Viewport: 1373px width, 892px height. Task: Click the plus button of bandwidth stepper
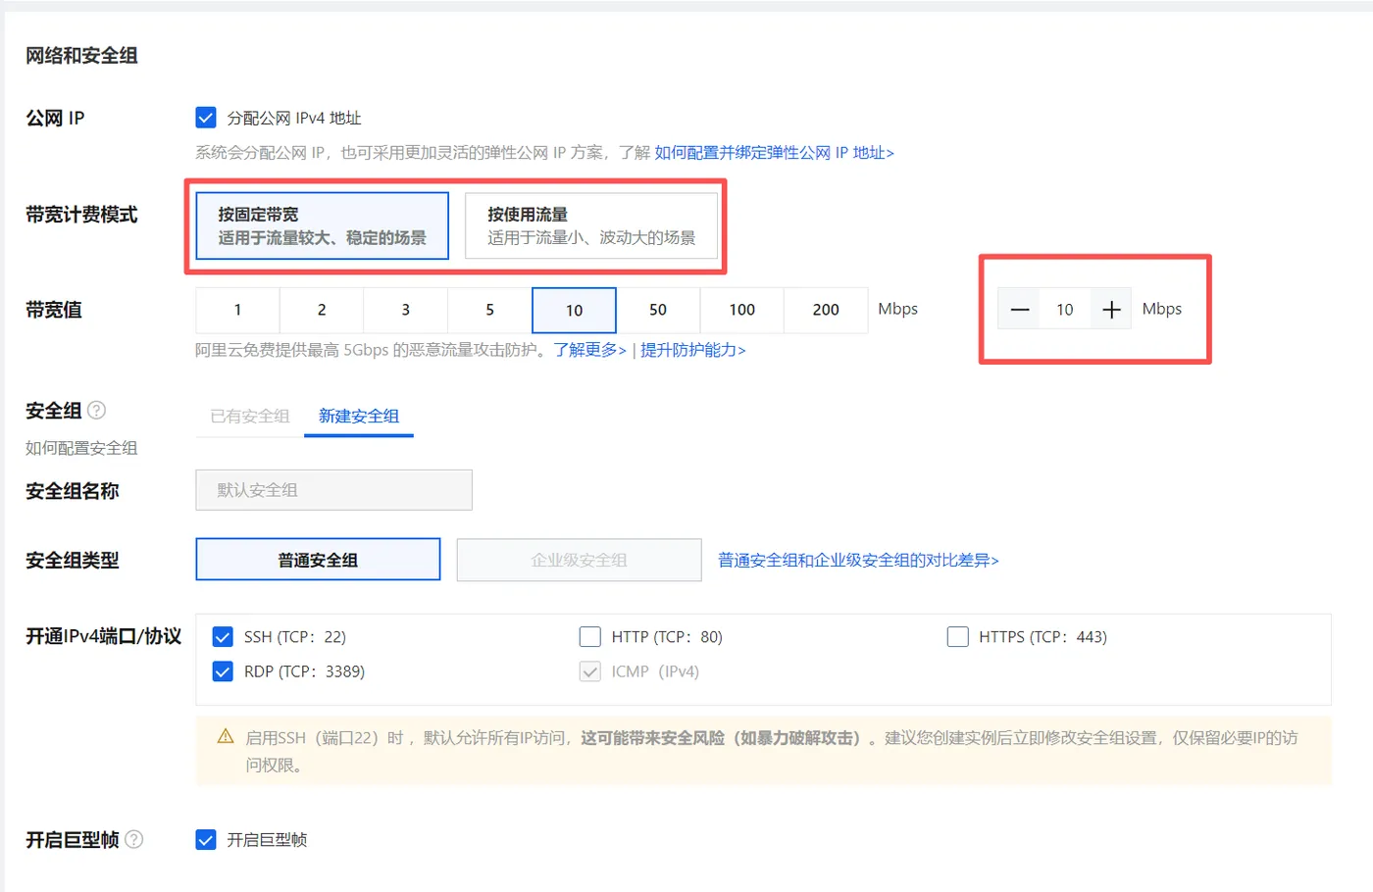point(1111,310)
